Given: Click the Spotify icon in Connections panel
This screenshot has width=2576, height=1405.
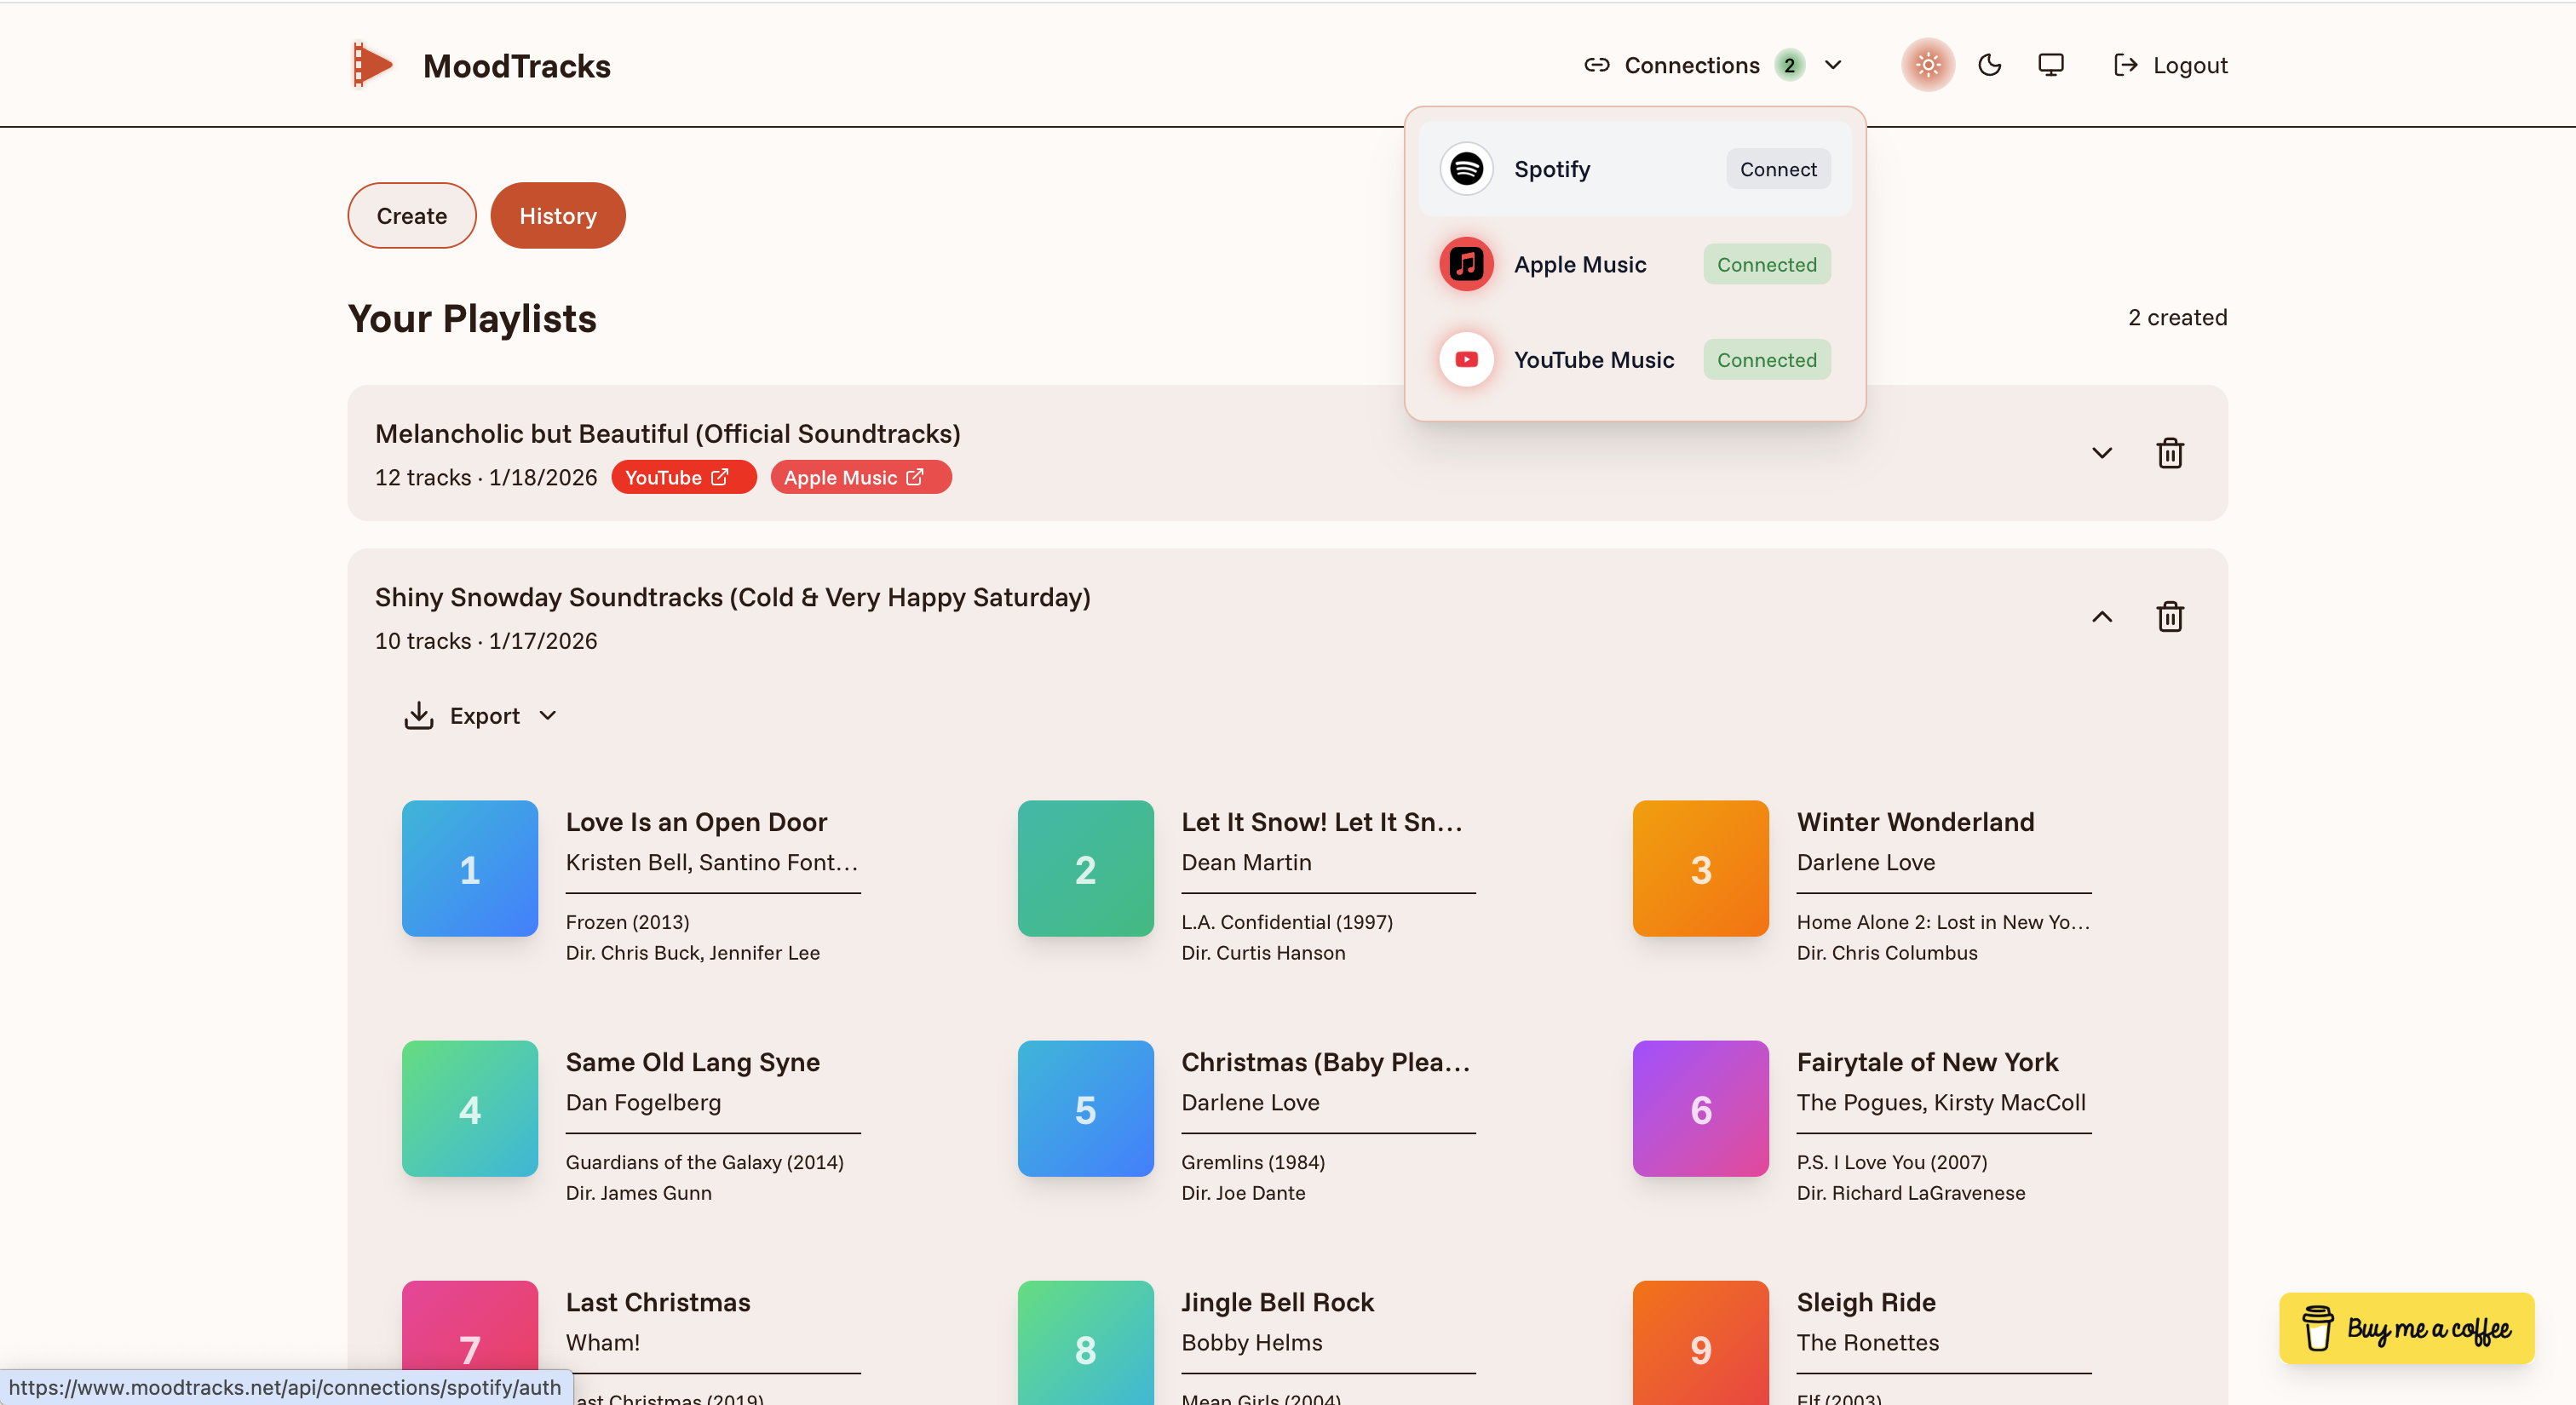Looking at the screenshot, I should pos(1466,169).
